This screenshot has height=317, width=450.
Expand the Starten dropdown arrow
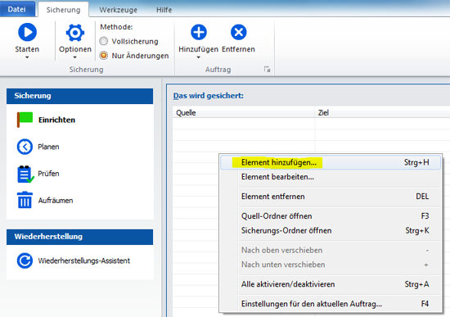click(x=27, y=57)
